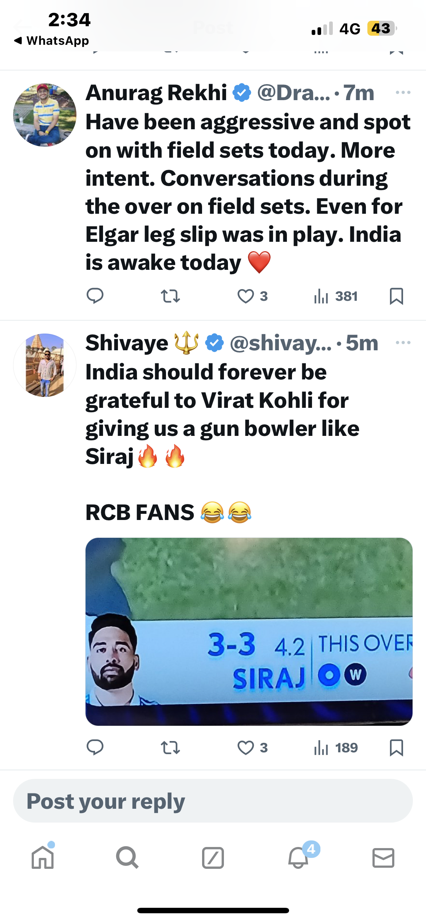Bookmark Anurag Rekhi's post

pyautogui.click(x=396, y=296)
